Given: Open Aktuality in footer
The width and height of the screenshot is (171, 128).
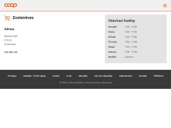Looking at the screenshot, I should pos(83,76).
